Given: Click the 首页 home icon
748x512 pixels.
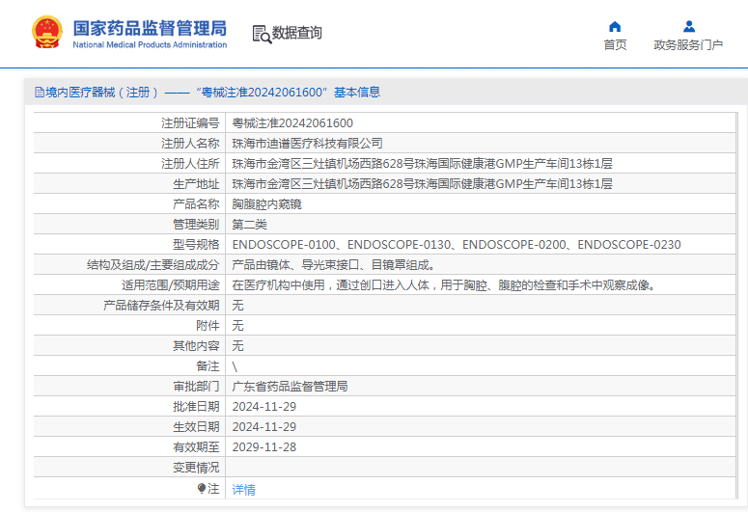Looking at the screenshot, I should 615,27.
